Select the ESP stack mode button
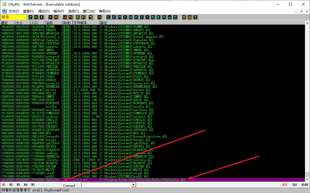 pyautogui.click(x=285, y=185)
